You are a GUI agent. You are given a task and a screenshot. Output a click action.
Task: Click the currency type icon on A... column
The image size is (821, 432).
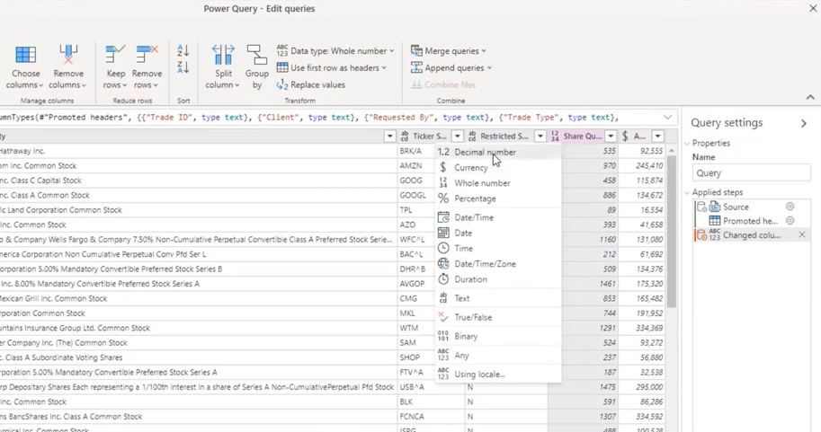(625, 136)
